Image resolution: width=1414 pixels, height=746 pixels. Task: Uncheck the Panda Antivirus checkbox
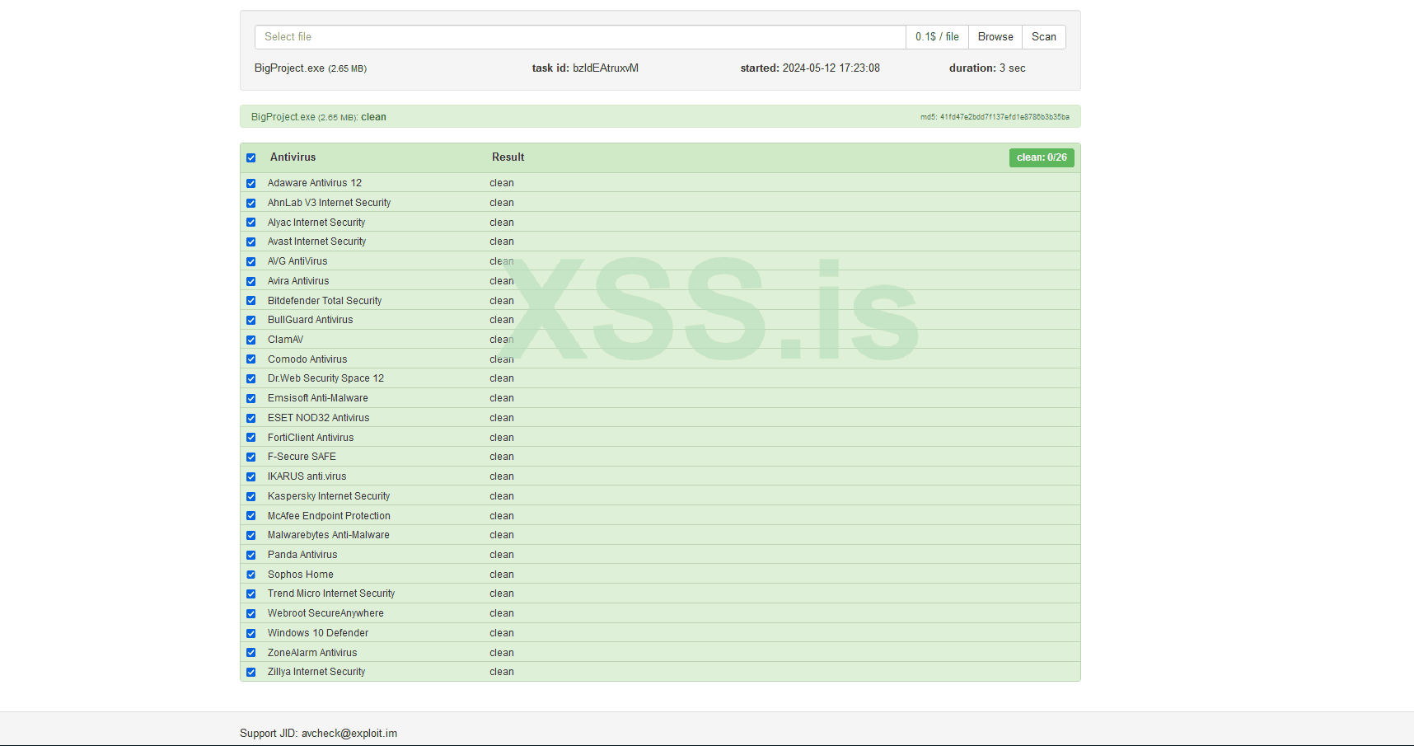click(251, 555)
